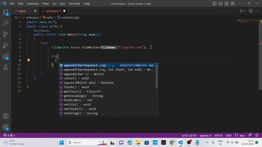Select append(CharSequence csq, int start, int end) suggestion
Screen dimensions: 262x147
(x=108, y=70)
